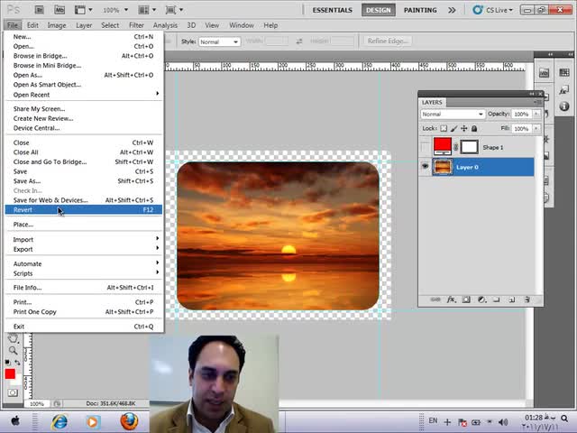The height and width of the screenshot is (433, 577).
Task: Launch Bridge from the top bar icon
Action: [40, 10]
